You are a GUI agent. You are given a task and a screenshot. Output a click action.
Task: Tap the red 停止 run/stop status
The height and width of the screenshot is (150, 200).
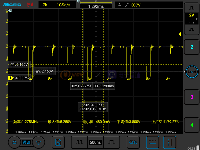30,5
